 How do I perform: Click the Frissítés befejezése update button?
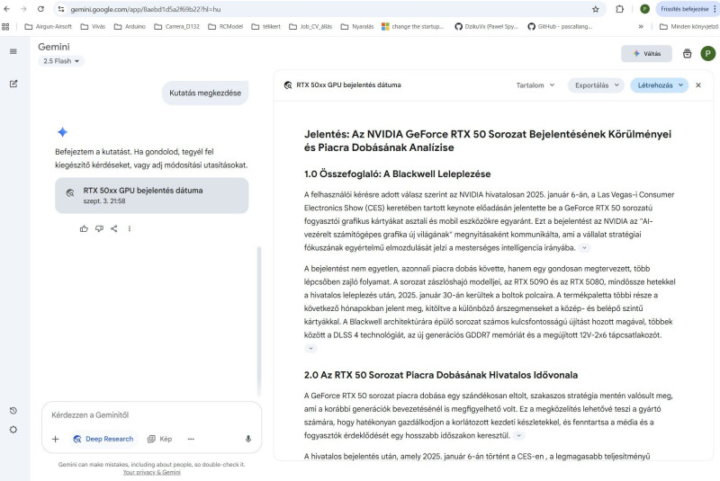tap(685, 9)
